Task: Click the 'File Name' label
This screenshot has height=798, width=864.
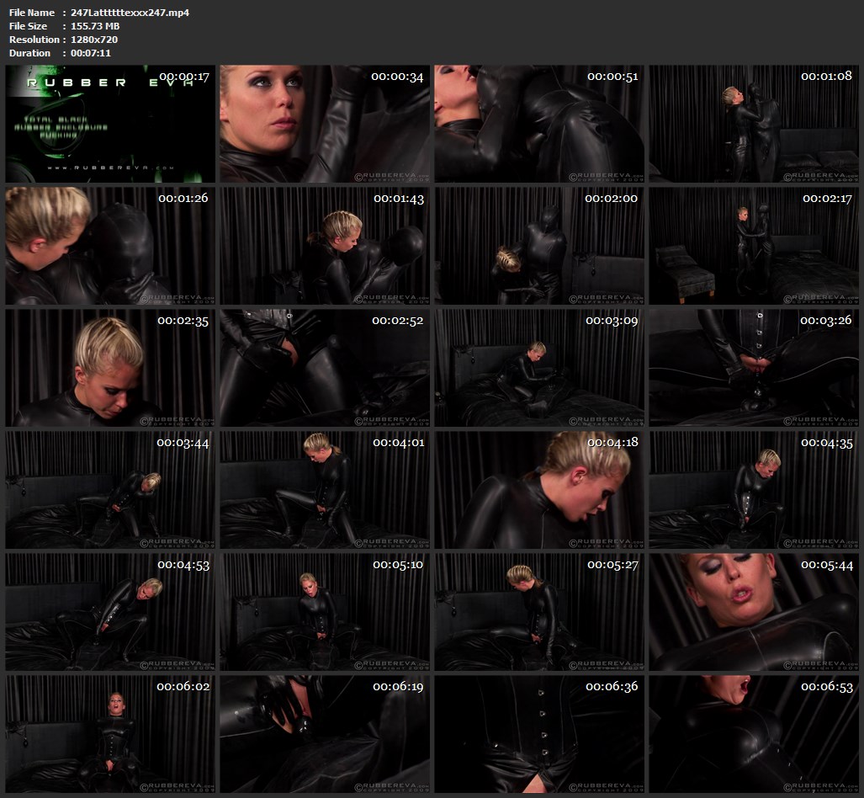Action: (x=32, y=13)
